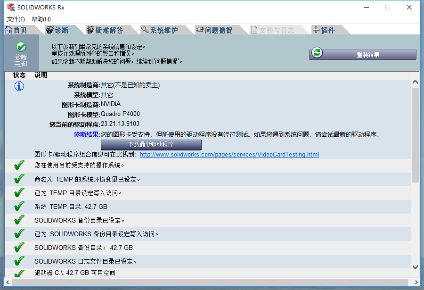424x290 pixels.
Task: Click the blue information status icon
Action: (x=19, y=86)
